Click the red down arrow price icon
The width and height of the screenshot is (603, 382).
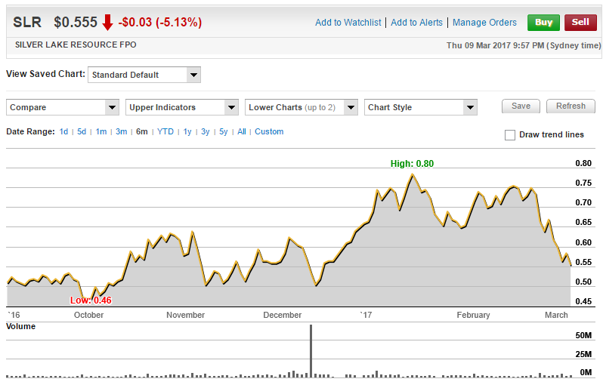pos(107,23)
